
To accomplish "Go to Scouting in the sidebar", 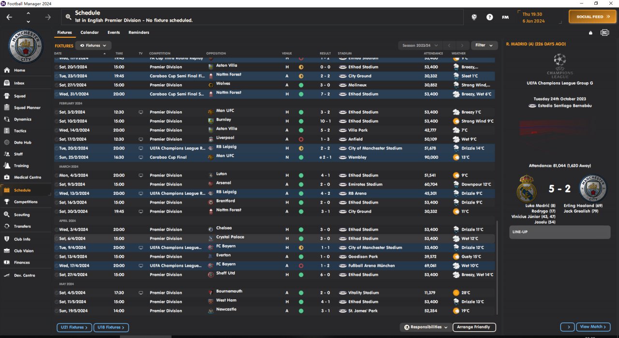I will click(22, 215).
